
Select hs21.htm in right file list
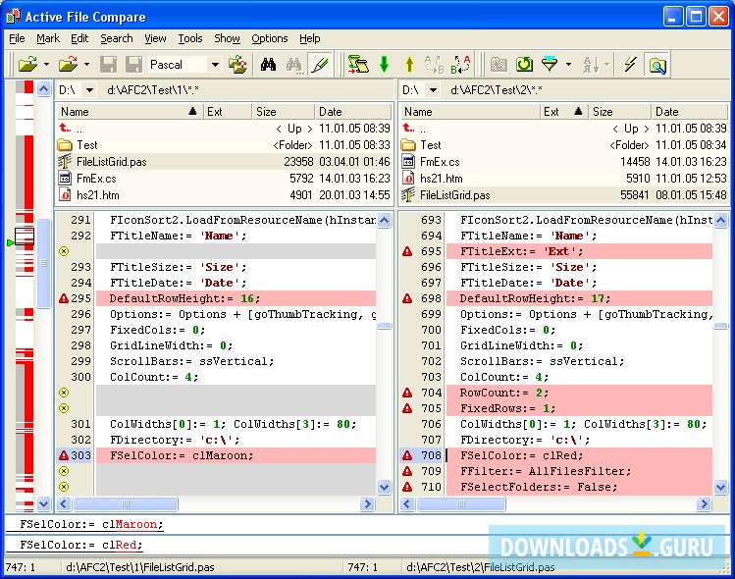click(564, 179)
